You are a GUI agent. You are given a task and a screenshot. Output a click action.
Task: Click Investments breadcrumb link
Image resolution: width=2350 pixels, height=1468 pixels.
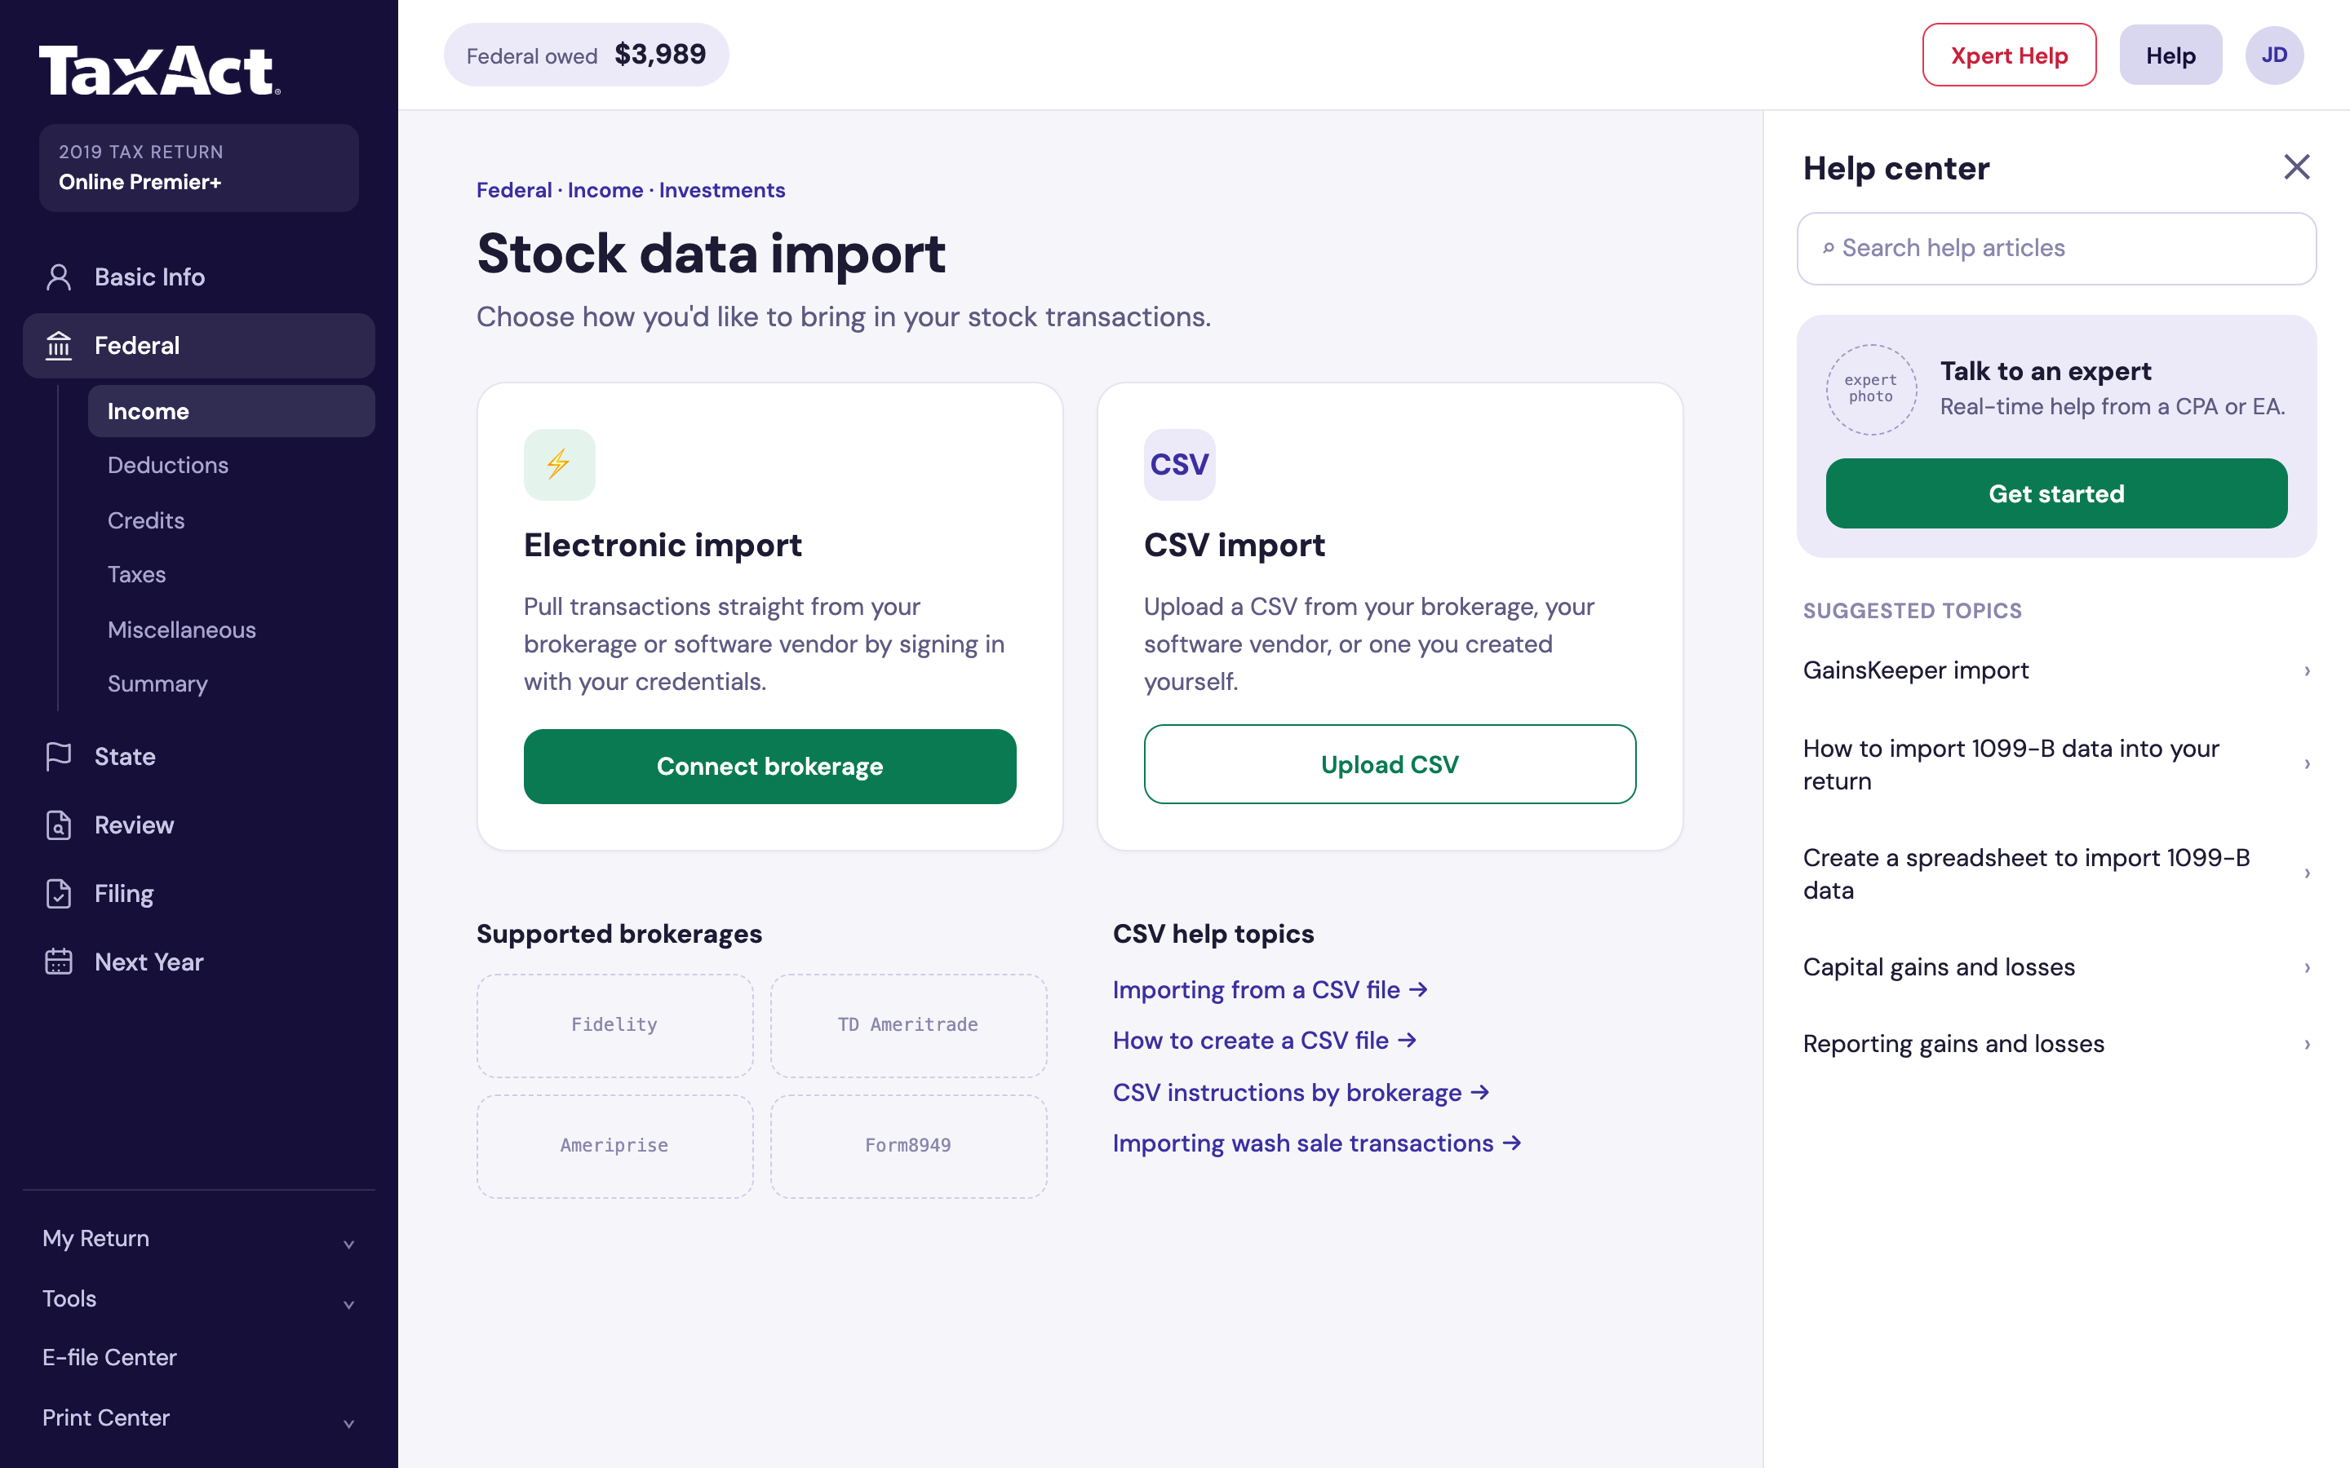click(x=721, y=190)
